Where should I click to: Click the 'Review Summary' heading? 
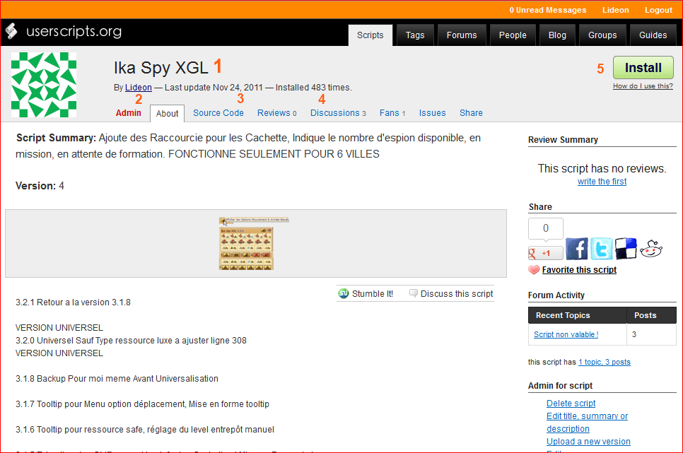pos(563,140)
